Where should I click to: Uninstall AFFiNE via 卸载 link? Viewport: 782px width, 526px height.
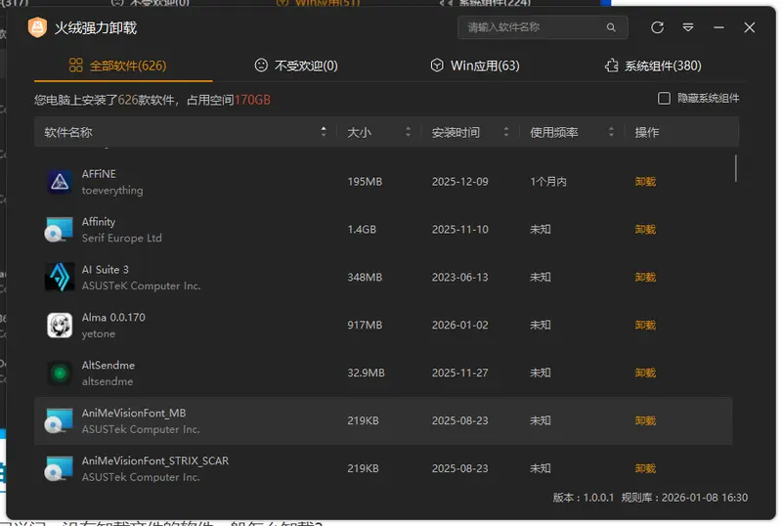click(645, 182)
